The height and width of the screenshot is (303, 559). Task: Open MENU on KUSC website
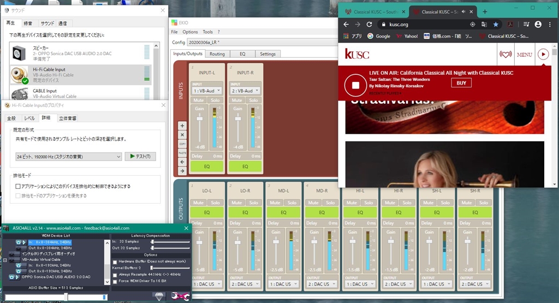[x=524, y=55]
